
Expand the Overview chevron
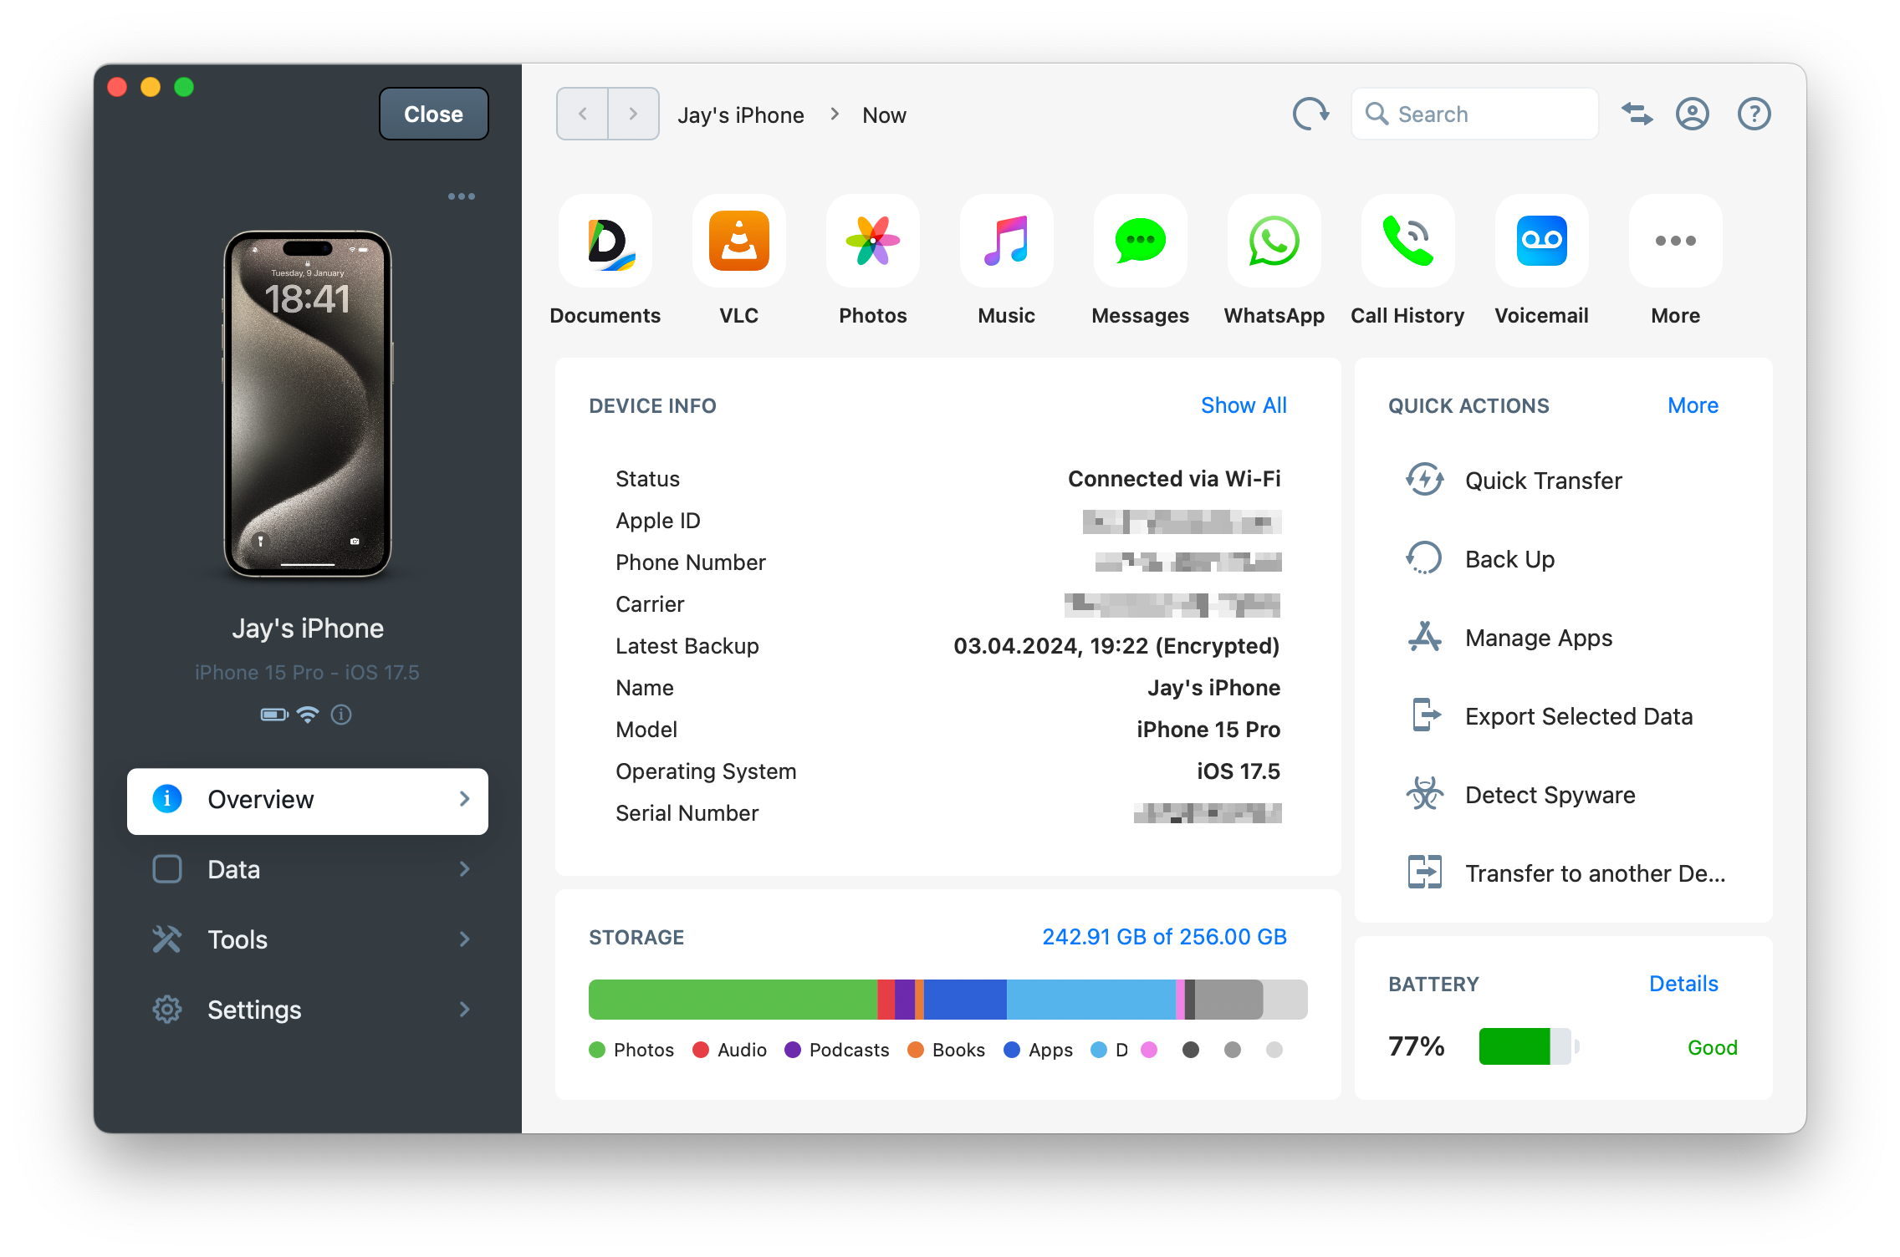465,799
